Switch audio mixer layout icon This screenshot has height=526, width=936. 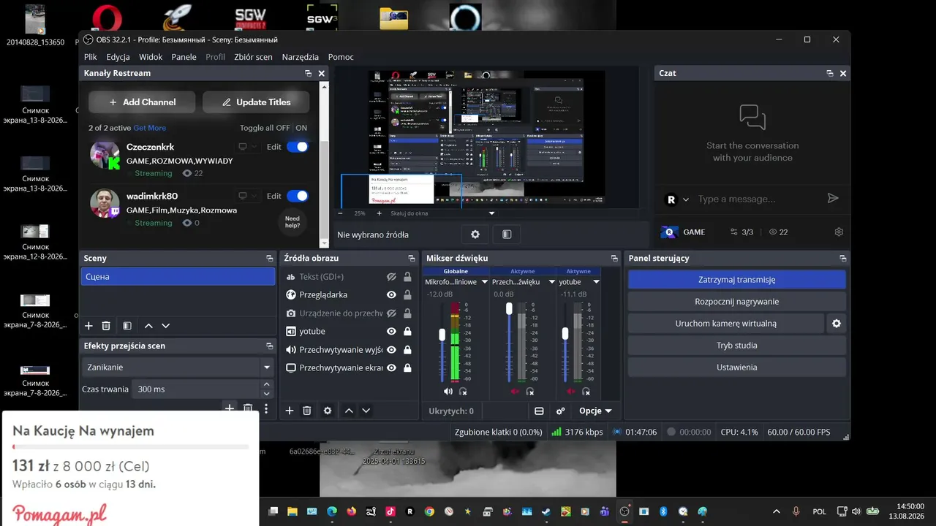539,411
